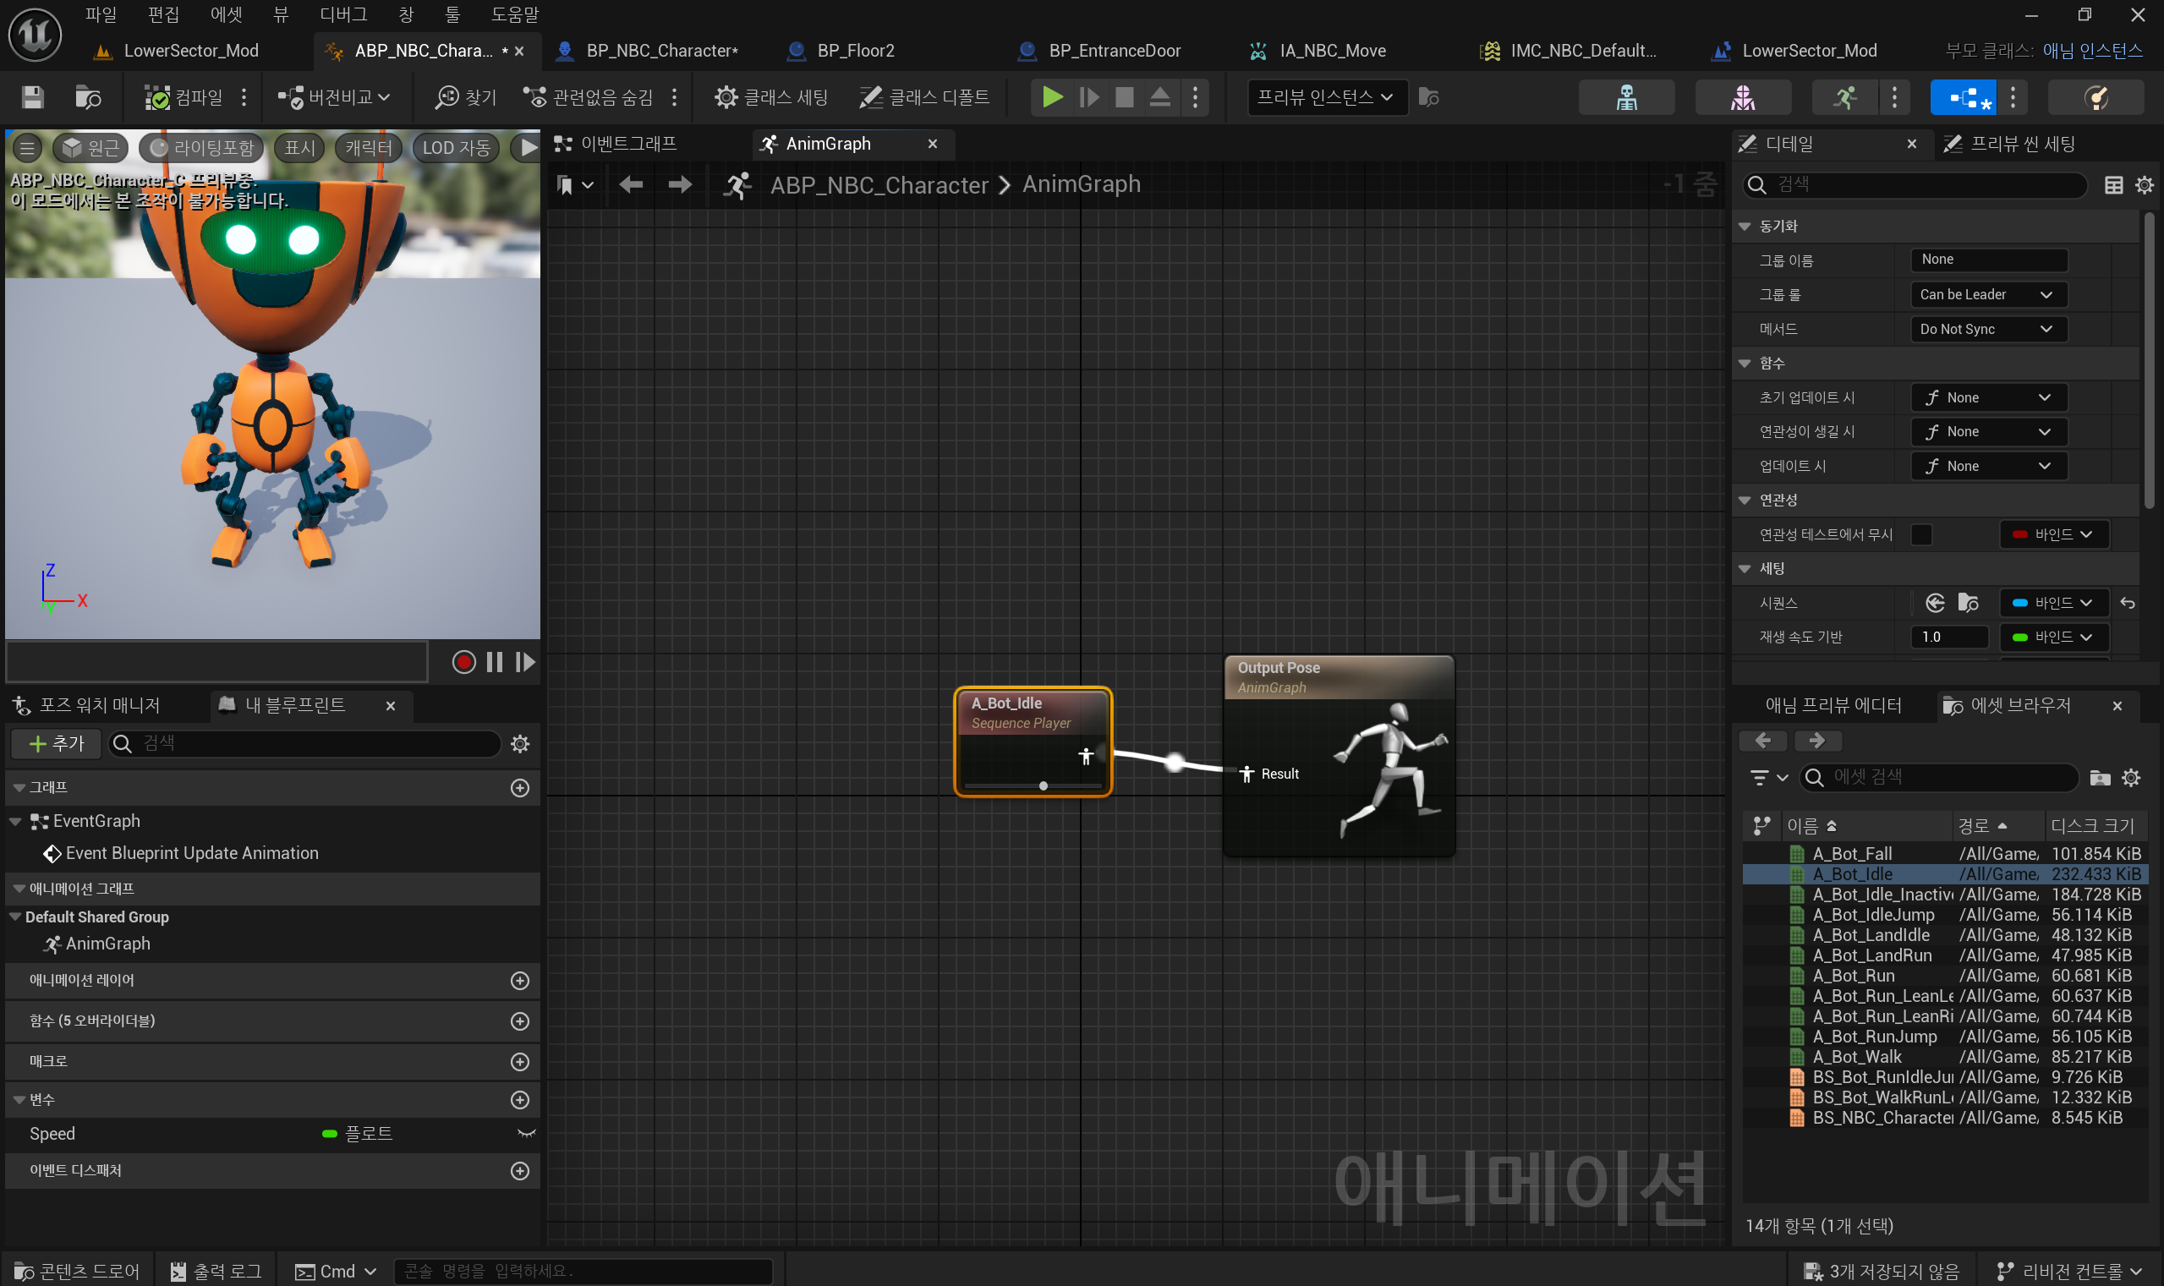This screenshot has width=2164, height=1286.
Task: Click the 추가 add button in My Blueprint
Action: (56, 743)
